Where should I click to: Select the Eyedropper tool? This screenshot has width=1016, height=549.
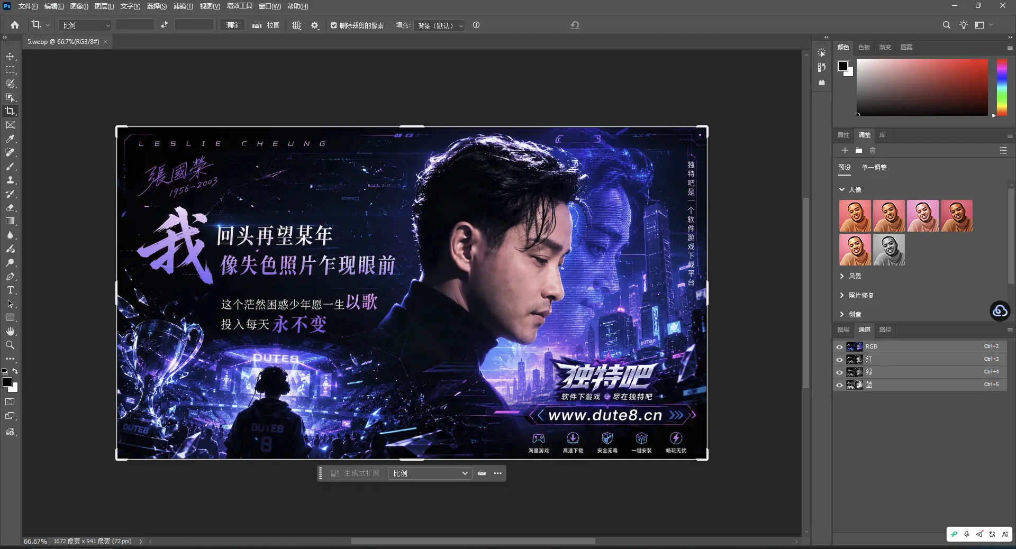pos(10,139)
